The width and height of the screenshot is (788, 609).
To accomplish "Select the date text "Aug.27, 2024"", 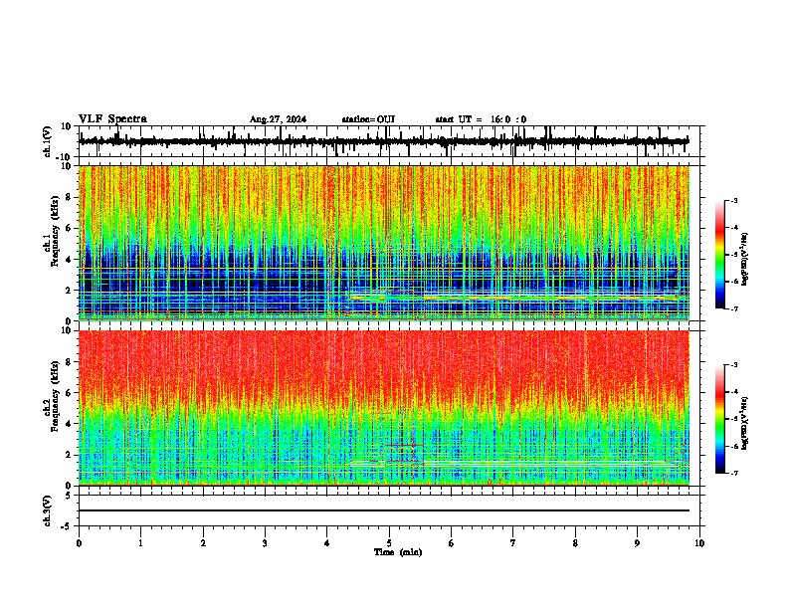I will pos(278,119).
